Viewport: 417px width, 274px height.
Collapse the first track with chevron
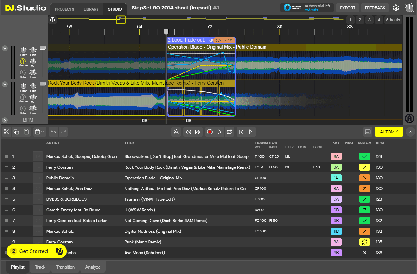coord(5,48)
